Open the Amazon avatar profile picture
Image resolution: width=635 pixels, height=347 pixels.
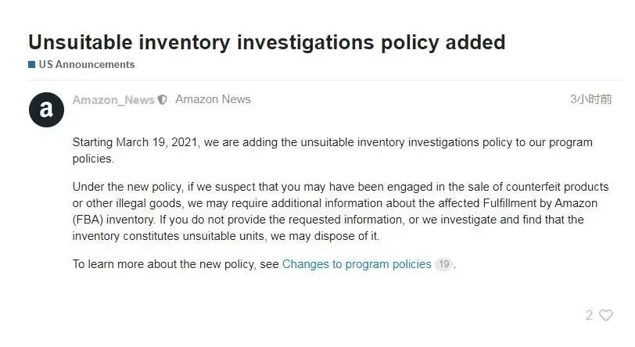pos(46,109)
